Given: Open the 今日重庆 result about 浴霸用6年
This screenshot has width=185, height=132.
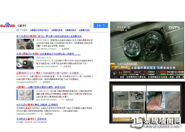Looking at the screenshot, I should [x=49, y=73].
